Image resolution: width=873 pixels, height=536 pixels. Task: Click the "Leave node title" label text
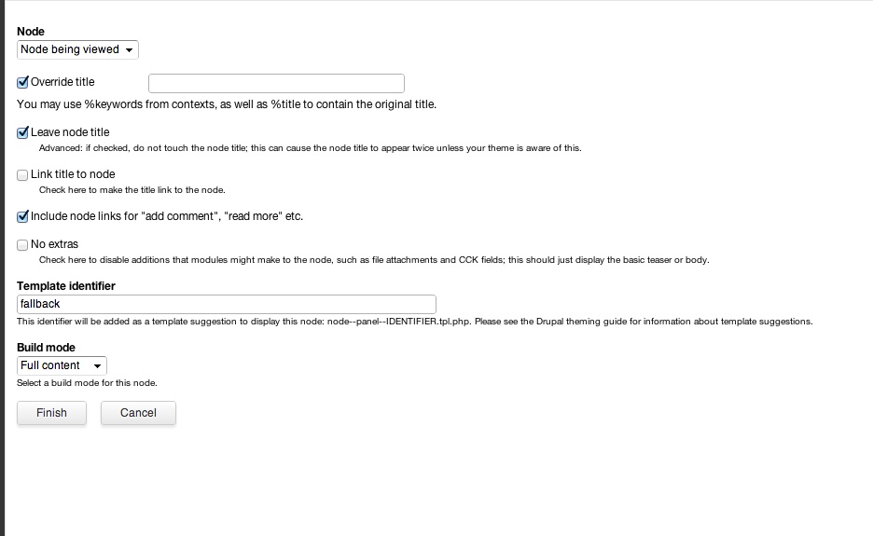point(70,132)
